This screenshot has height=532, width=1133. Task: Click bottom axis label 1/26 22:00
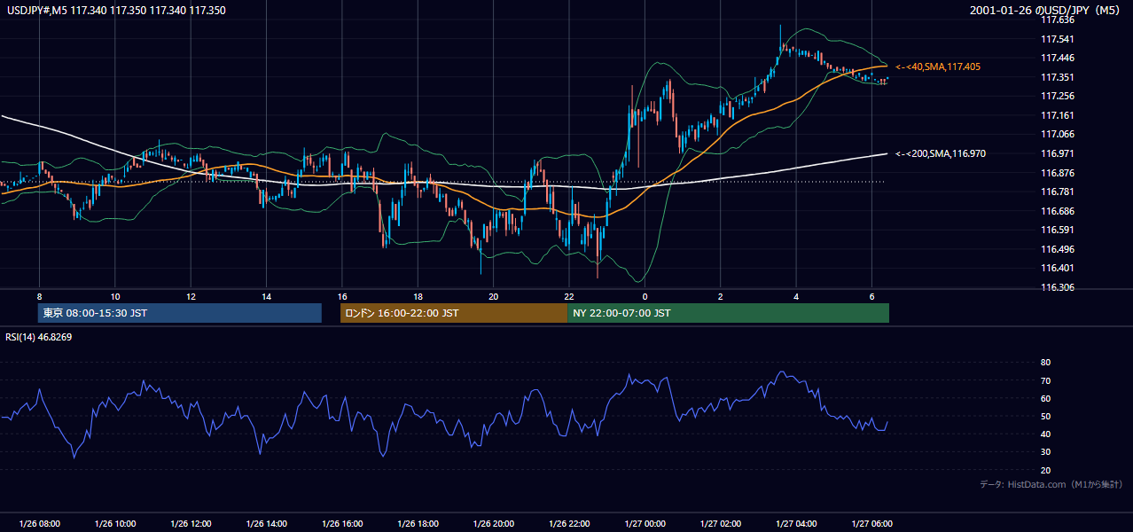(569, 524)
